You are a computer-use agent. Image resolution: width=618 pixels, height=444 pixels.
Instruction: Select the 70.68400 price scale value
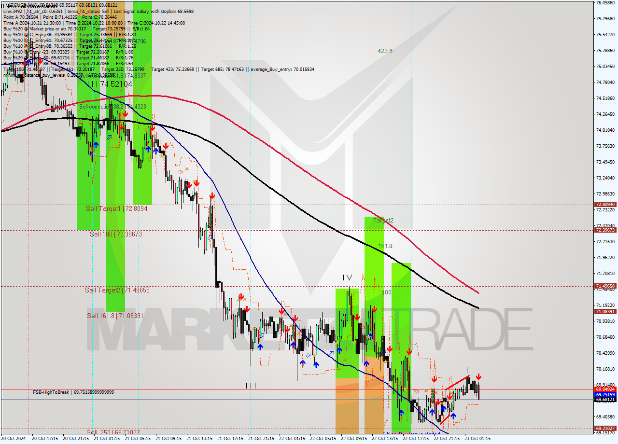pos(605,337)
